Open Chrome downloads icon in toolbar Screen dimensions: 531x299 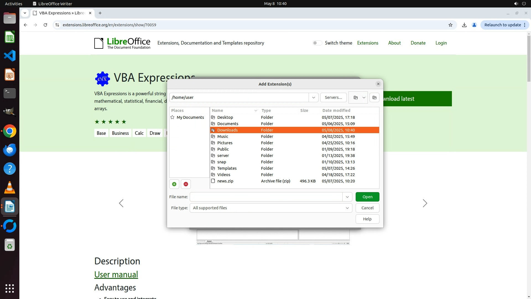464,25
